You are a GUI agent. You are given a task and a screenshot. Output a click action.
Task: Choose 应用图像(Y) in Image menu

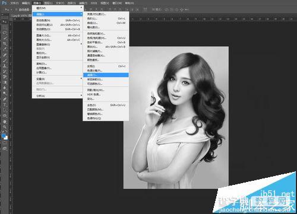click(58, 68)
